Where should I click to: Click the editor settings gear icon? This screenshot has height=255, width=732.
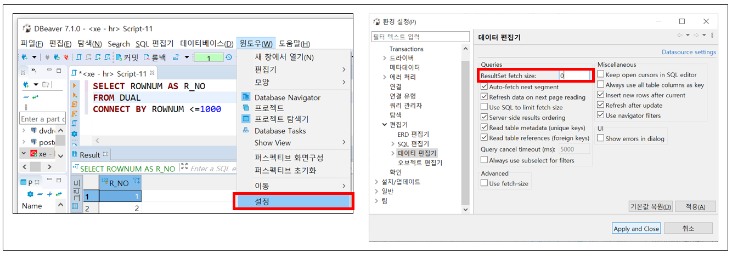coord(75,134)
